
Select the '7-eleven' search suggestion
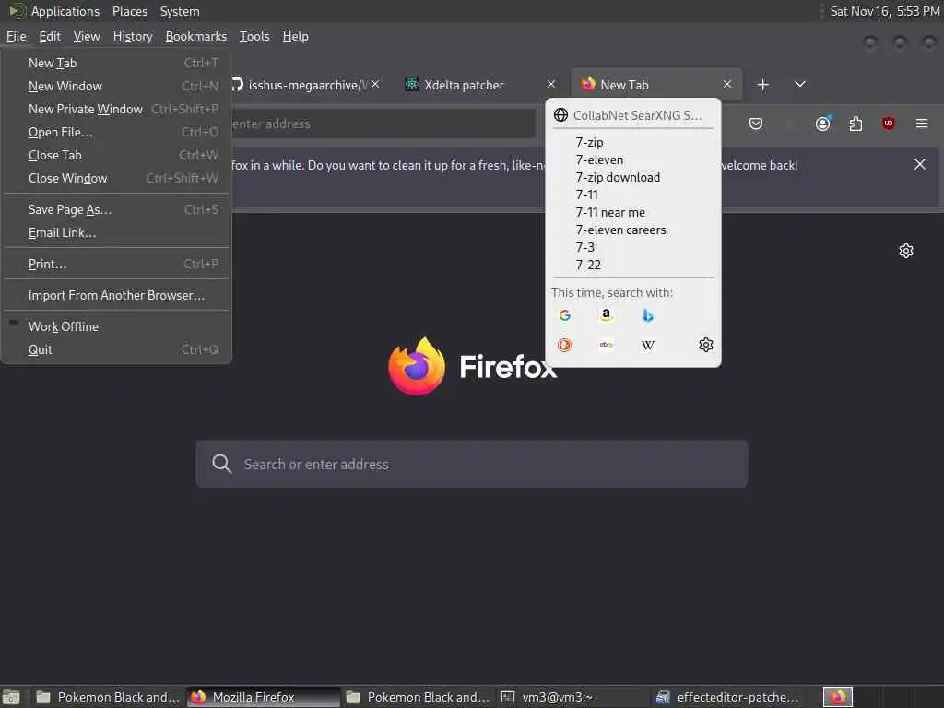point(632,159)
